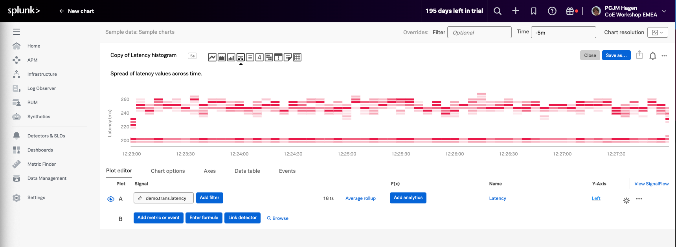Click the Save as... button
The image size is (676, 247).
[616, 55]
